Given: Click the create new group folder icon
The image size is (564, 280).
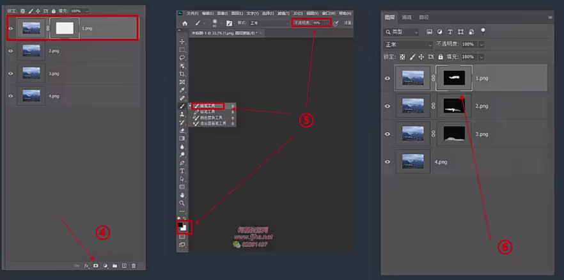Looking at the screenshot, I should [x=114, y=265].
